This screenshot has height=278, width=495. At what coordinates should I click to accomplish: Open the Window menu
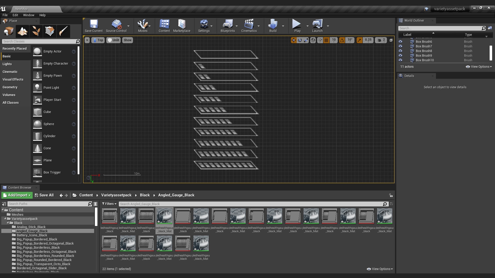pyautogui.click(x=29, y=15)
